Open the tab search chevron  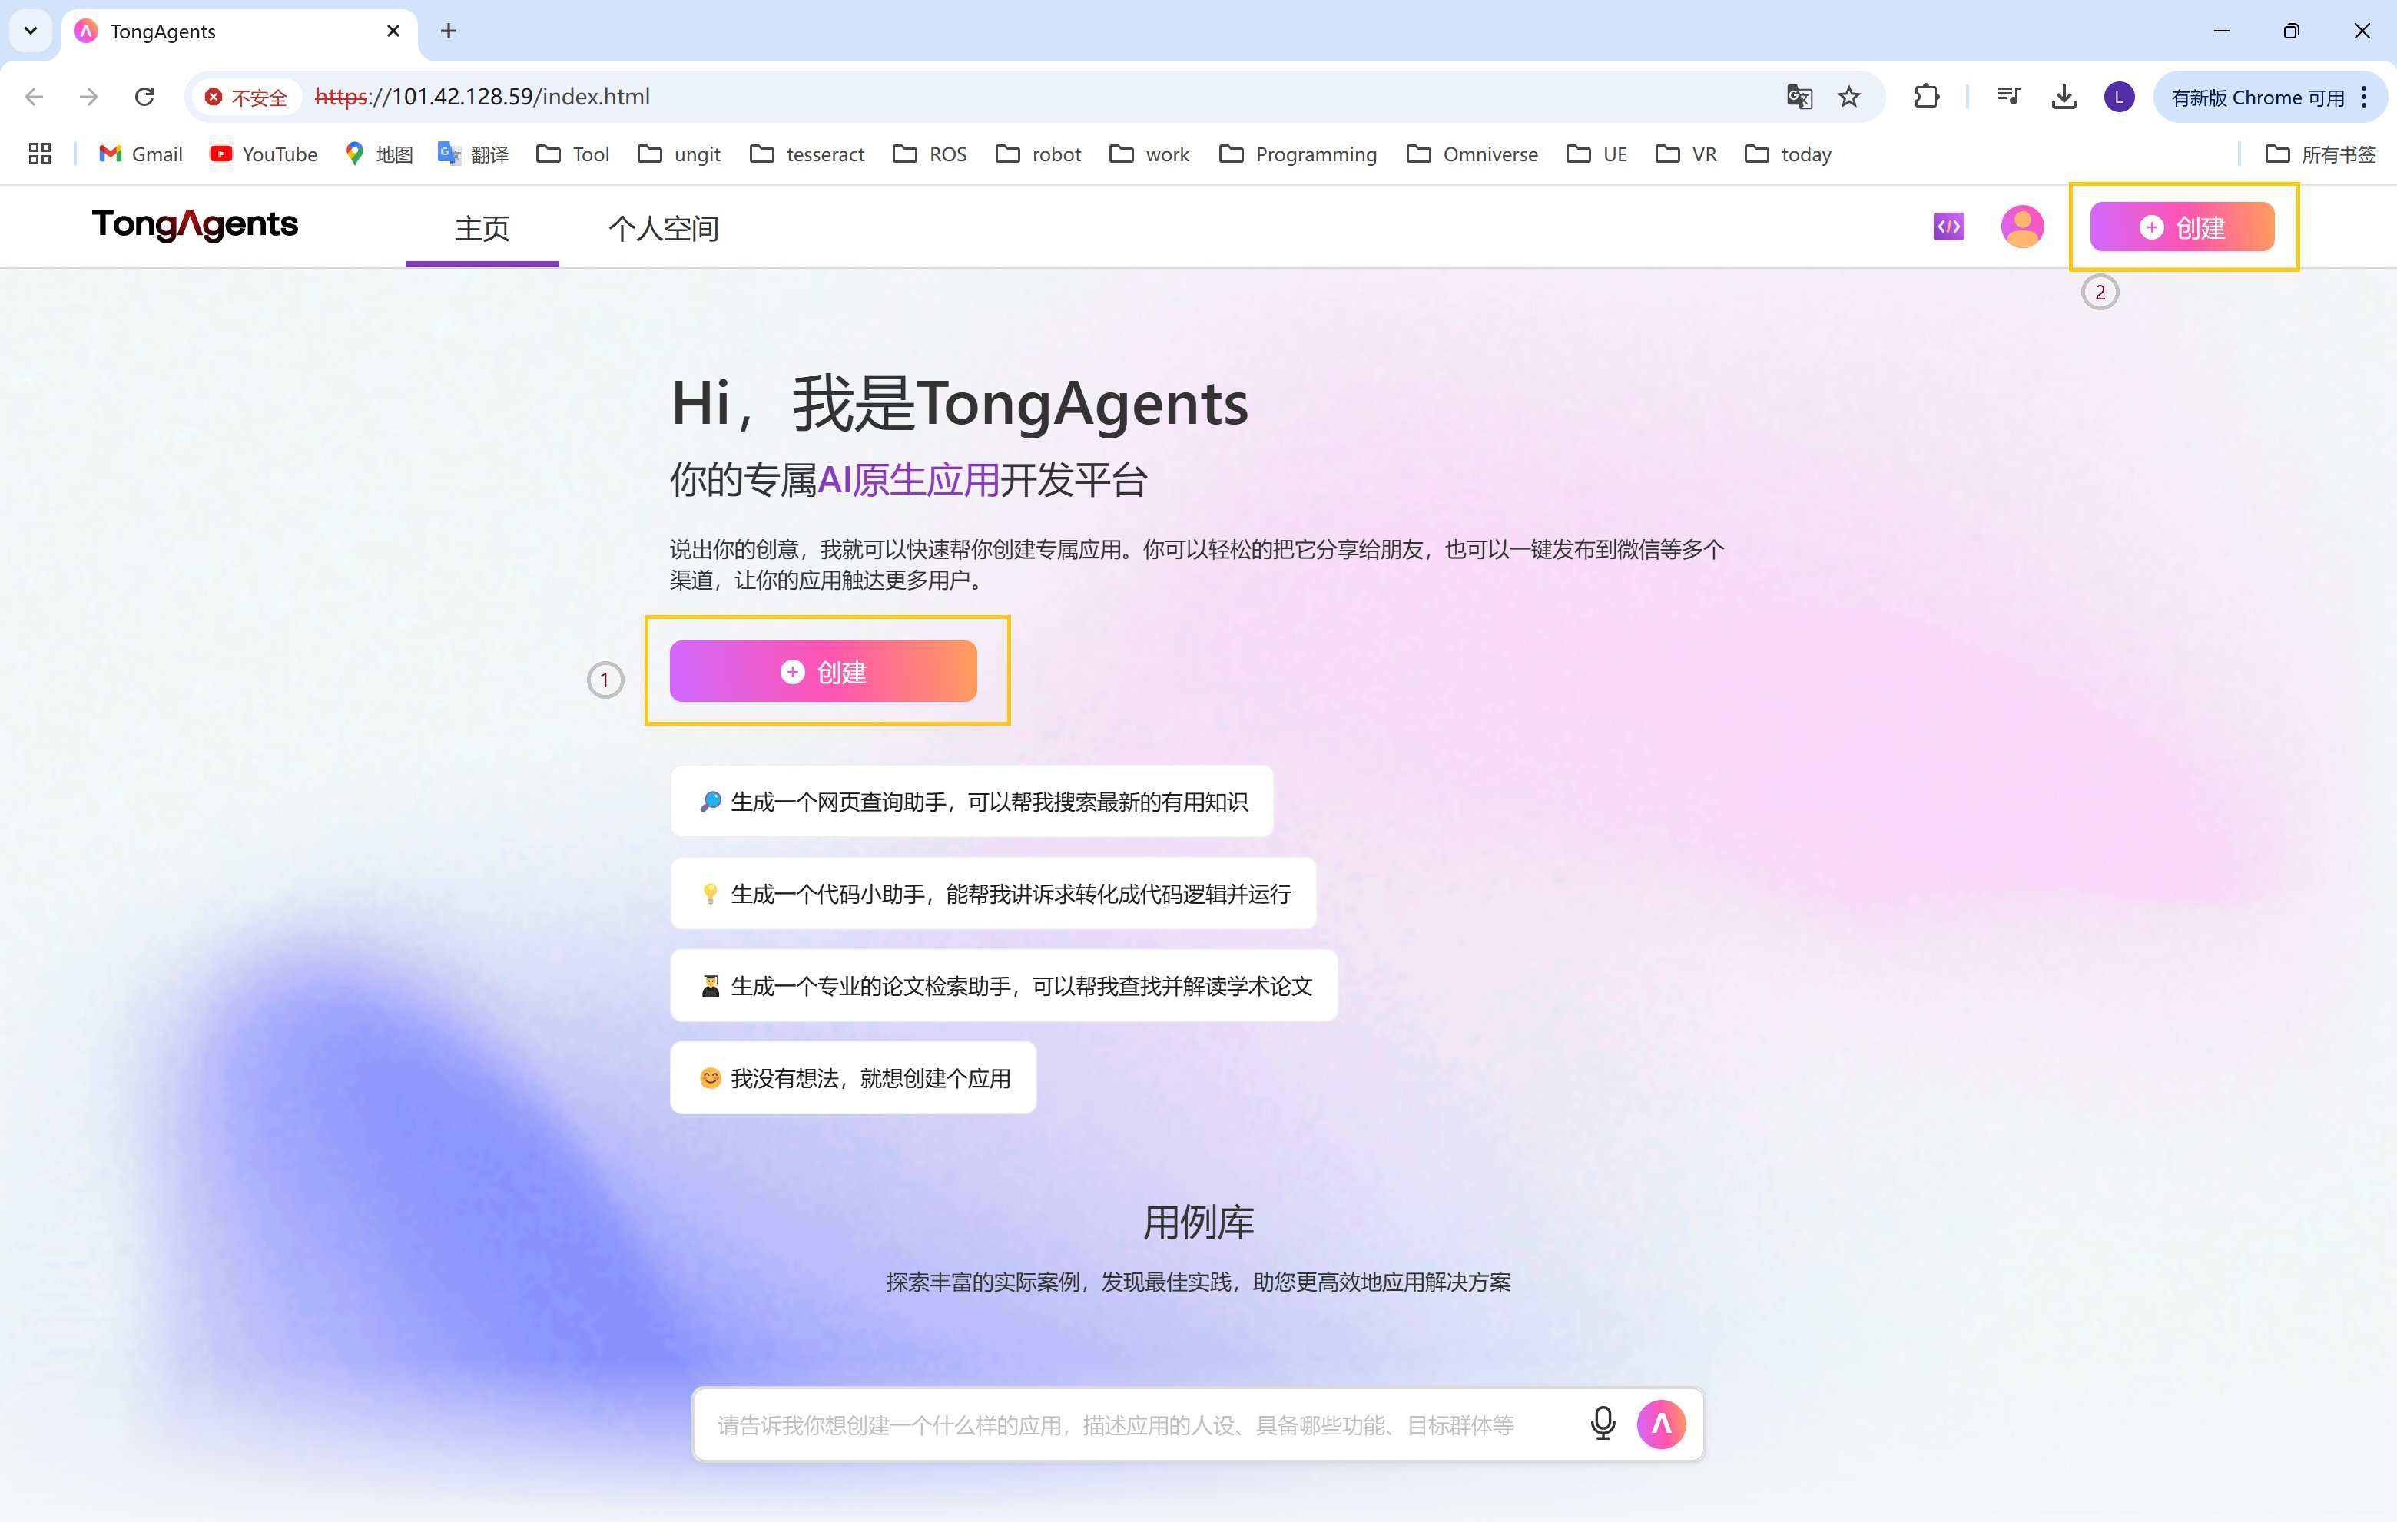tap(29, 31)
